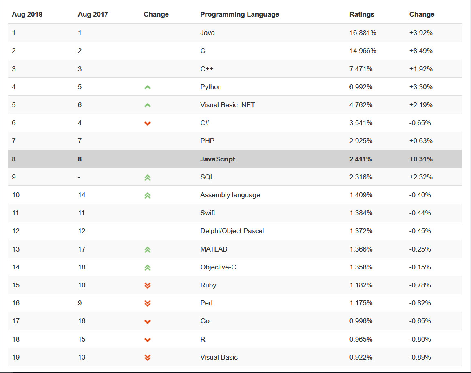The height and width of the screenshot is (373, 471).
Task: Click the up arrow beside Visual Basic .NET
Action: pyautogui.click(x=148, y=105)
